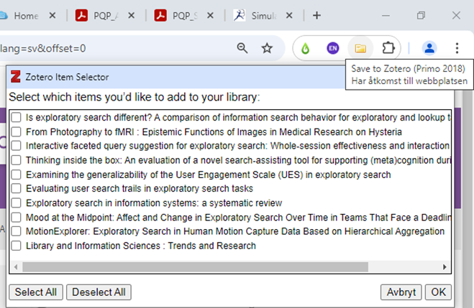474x308 pixels.
Task: Open the Chrome extensions puzzle icon
Action: point(388,48)
